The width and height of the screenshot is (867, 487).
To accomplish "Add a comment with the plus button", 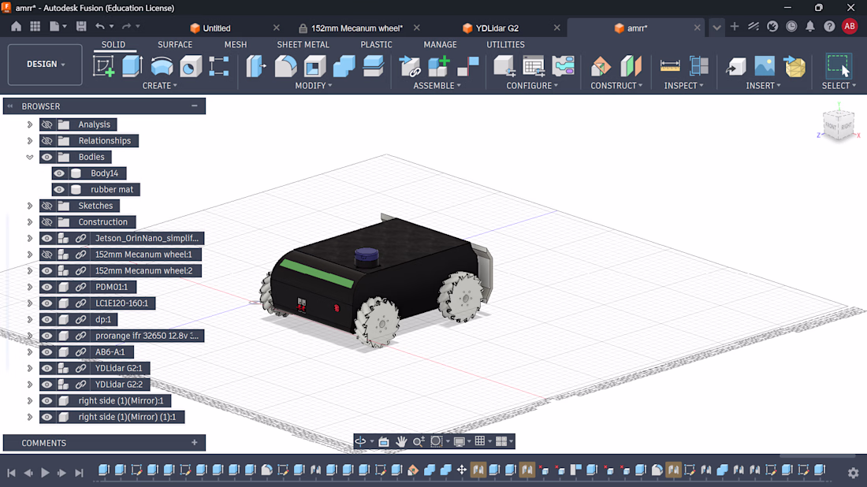I will (x=195, y=443).
